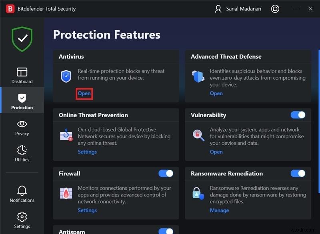Image resolution: width=320 pixels, height=234 pixels.
Task: Toggle Ransomware Remediation off
Action: (298, 173)
